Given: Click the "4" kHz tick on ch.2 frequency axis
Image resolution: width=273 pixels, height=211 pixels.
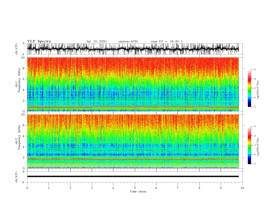Looking at the screenshot, I should pos(24,147).
